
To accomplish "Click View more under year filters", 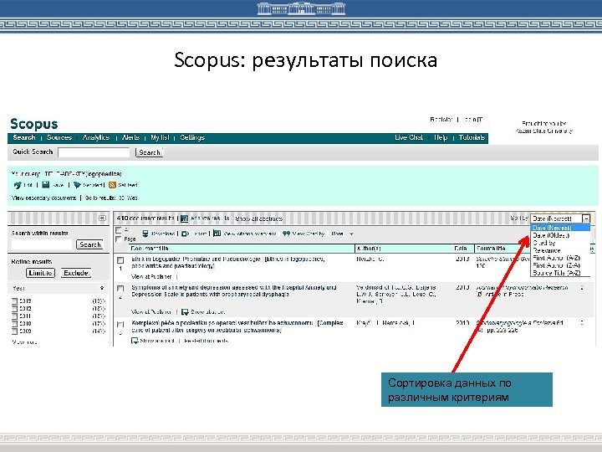I will coord(24,342).
